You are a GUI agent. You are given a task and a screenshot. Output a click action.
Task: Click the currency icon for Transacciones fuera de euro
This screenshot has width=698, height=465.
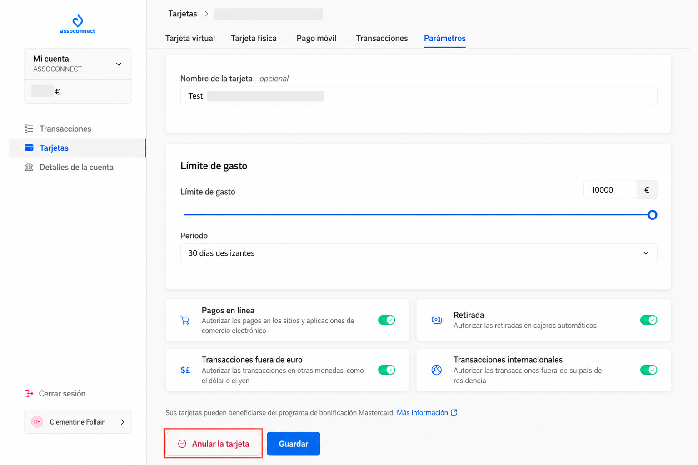tap(185, 370)
